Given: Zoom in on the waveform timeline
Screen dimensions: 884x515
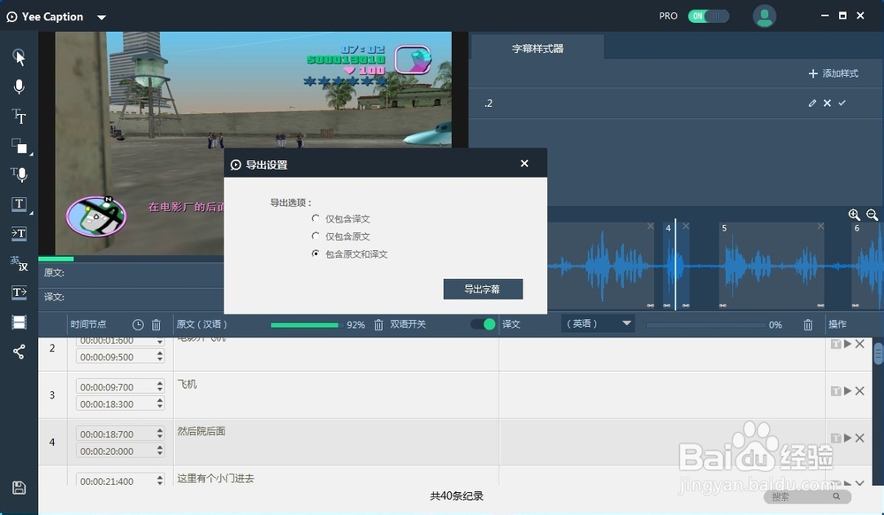Looking at the screenshot, I should tap(854, 215).
